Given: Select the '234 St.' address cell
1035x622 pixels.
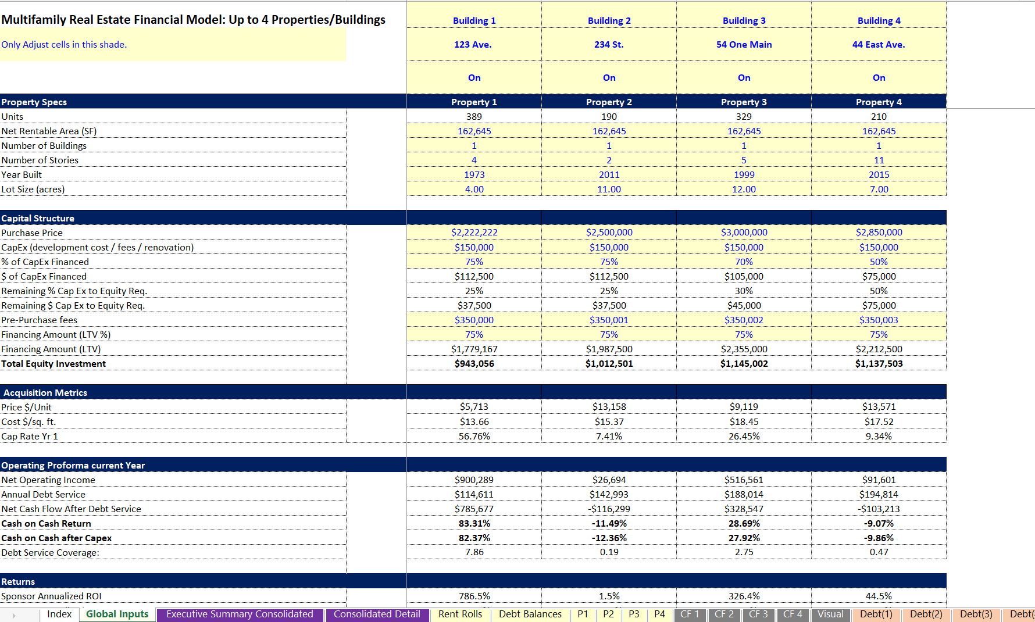Looking at the screenshot, I should click(x=609, y=45).
